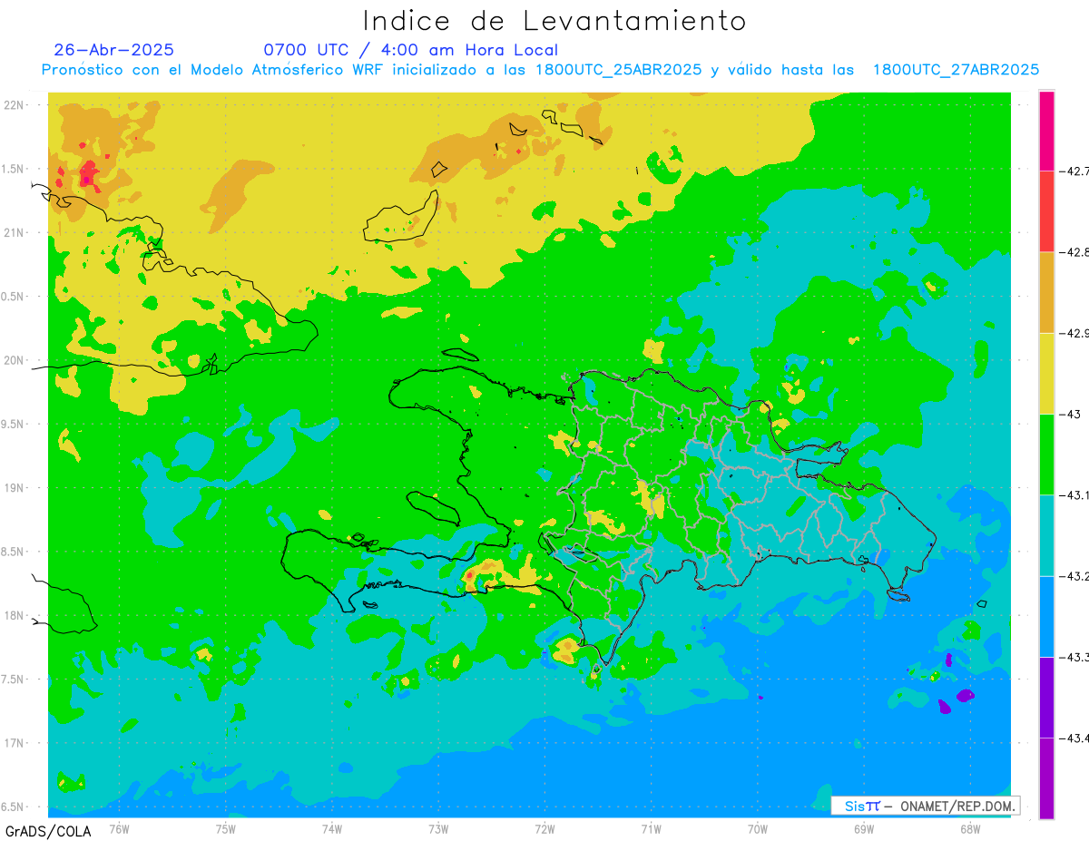Select the date text '26-Abr-2025'
The width and height of the screenshot is (1089, 841).
click(x=114, y=50)
